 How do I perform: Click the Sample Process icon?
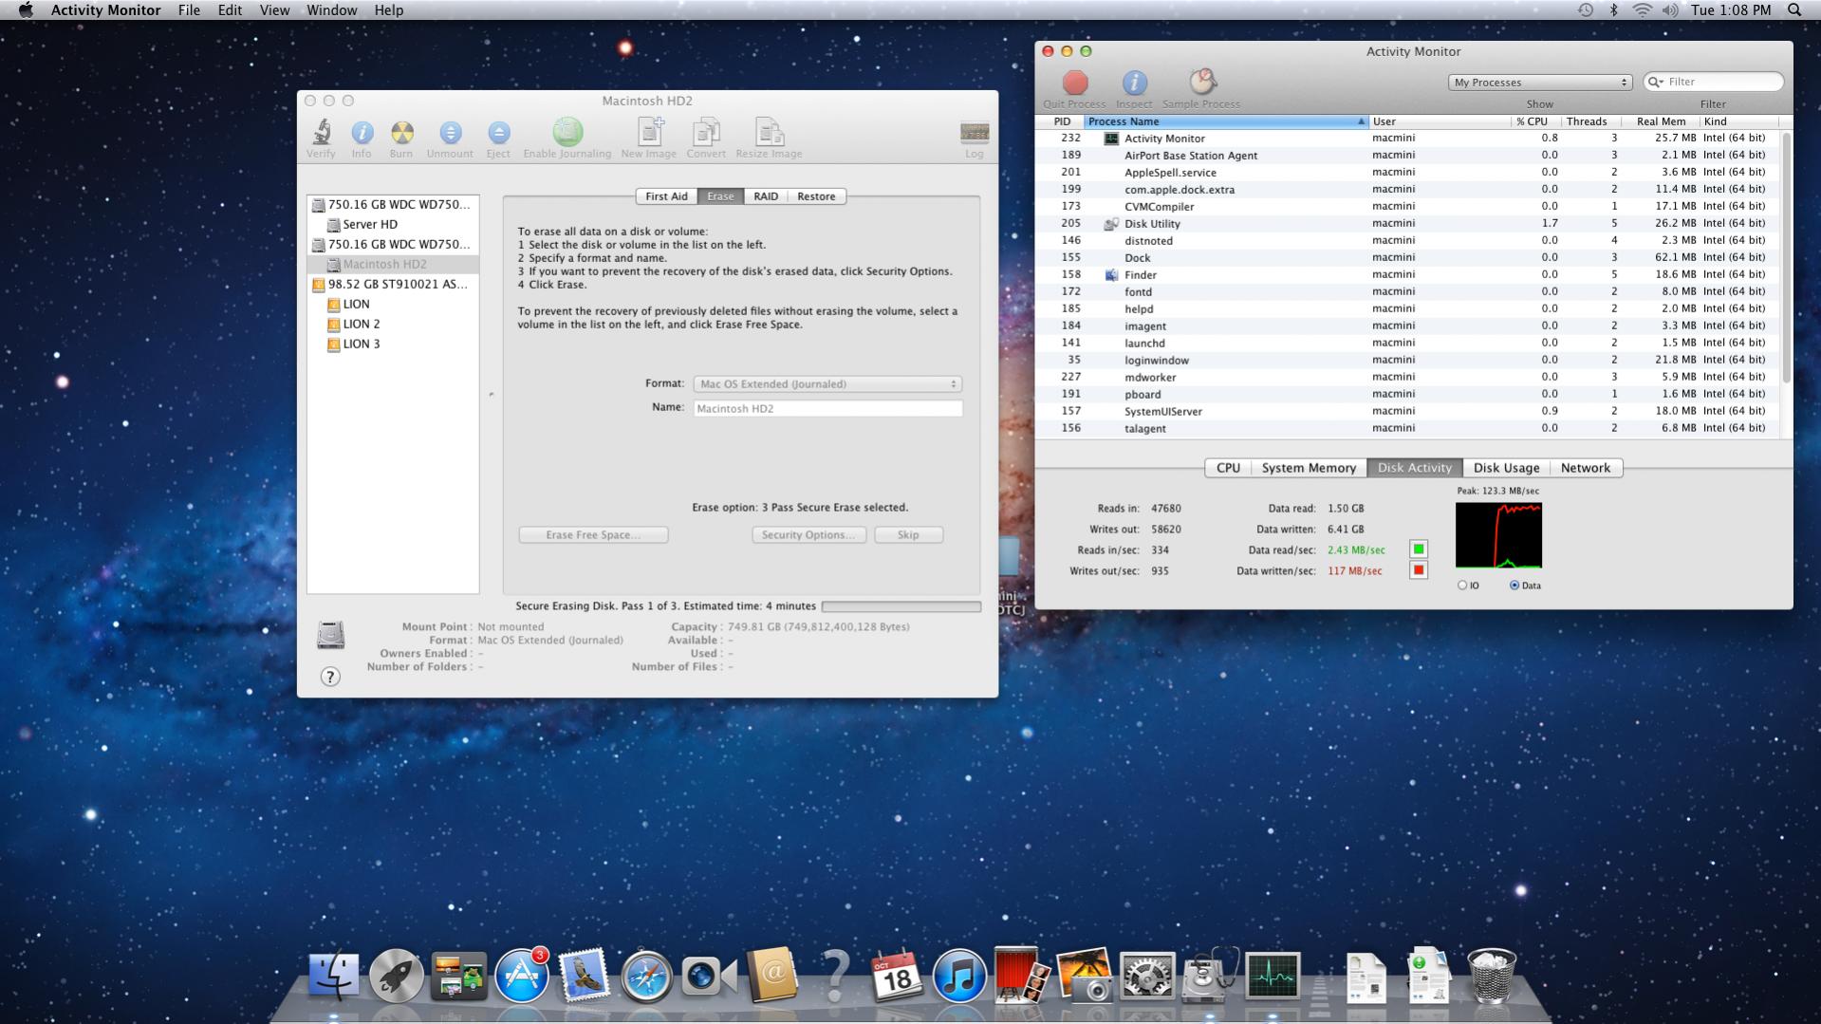[x=1201, y=83]
